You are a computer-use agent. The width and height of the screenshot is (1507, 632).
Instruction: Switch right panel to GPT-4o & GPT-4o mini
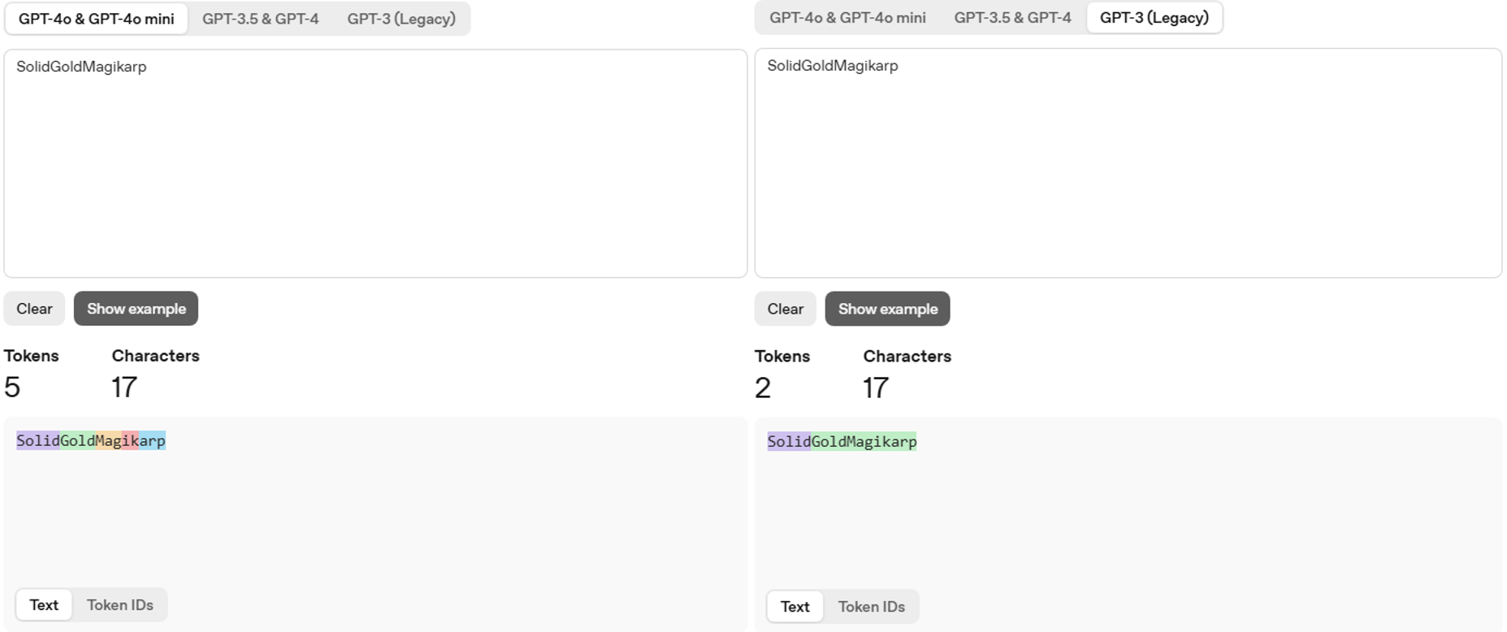coord(847,18)
